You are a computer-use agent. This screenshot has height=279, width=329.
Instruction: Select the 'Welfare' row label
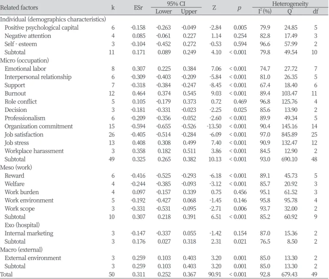(x=15, y=184)
